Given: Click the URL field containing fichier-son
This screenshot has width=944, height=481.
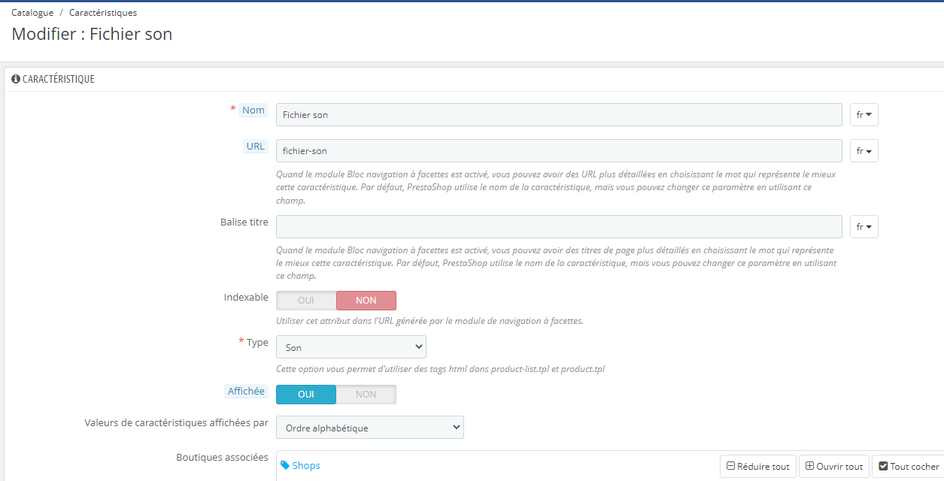Looking at the screenshot, I should 559,151.
